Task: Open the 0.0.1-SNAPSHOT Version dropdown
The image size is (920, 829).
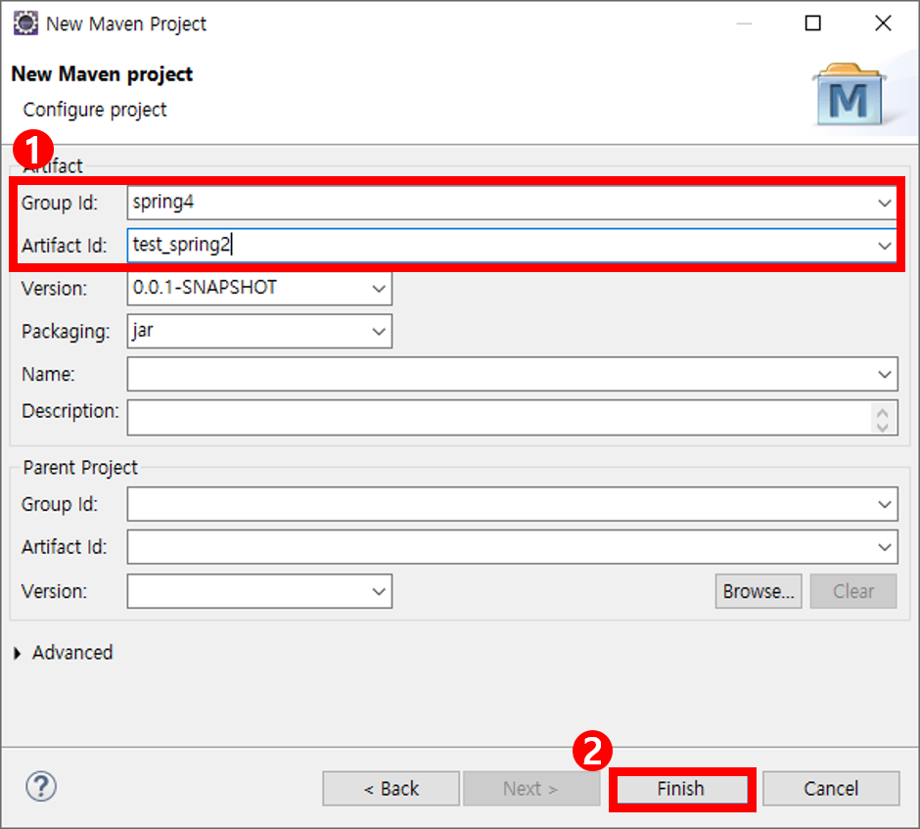Action: pos(379,288)
